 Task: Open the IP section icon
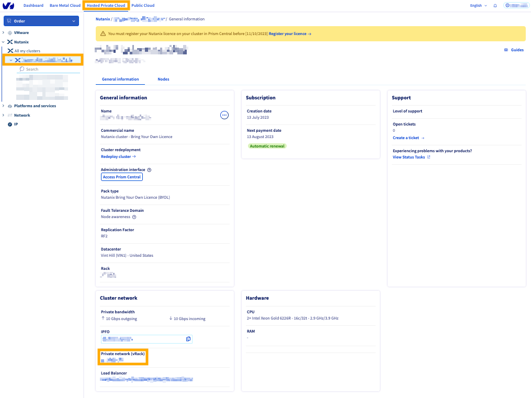point(10,124)
